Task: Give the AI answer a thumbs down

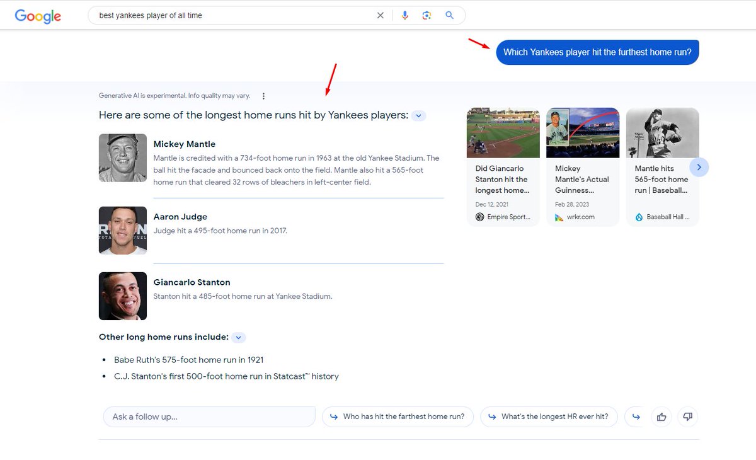Action: click(687, 417)
